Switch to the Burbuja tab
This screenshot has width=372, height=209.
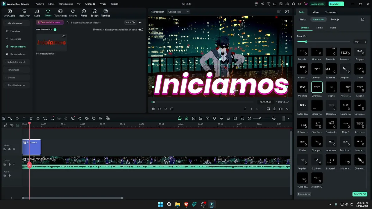click(x=335, y=19)
